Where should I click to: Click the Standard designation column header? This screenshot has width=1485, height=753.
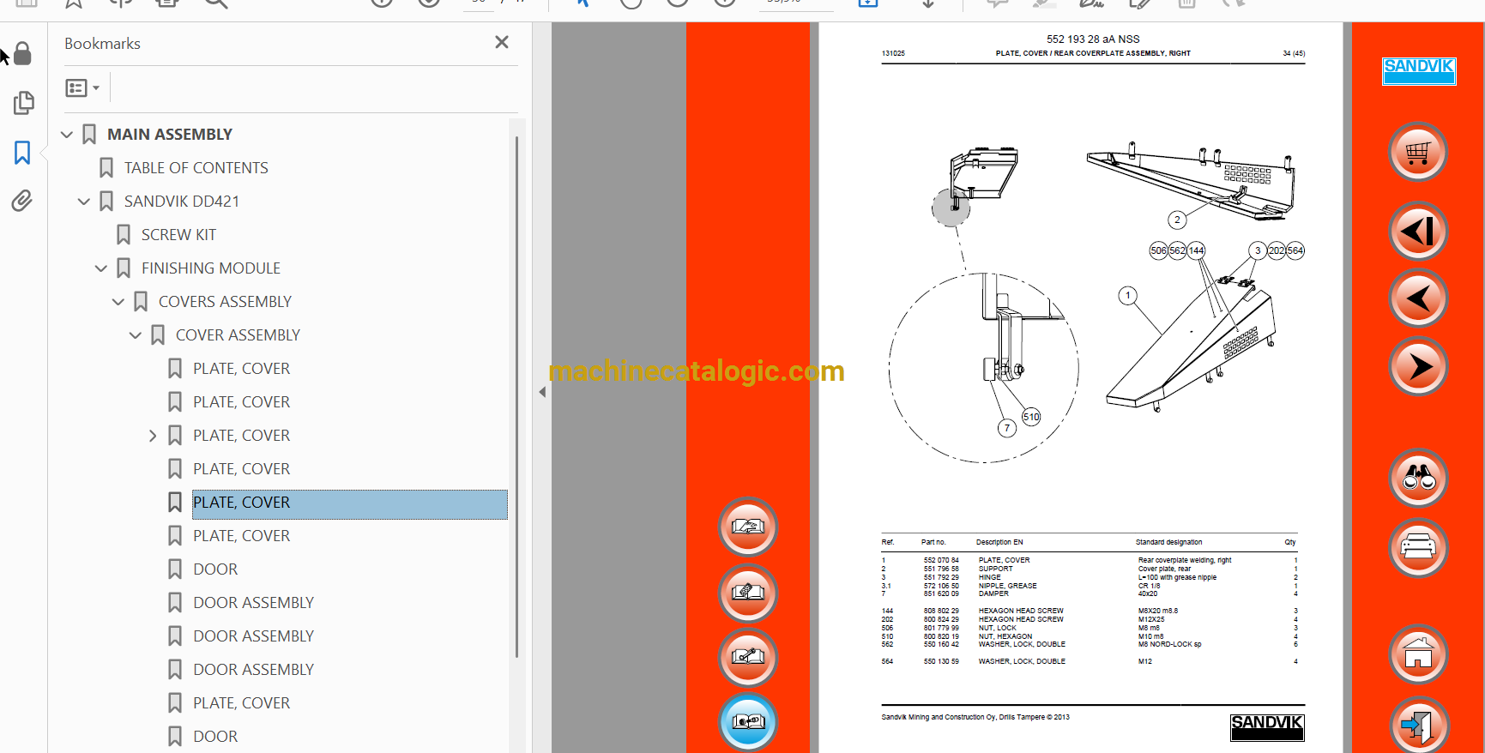1168,542
